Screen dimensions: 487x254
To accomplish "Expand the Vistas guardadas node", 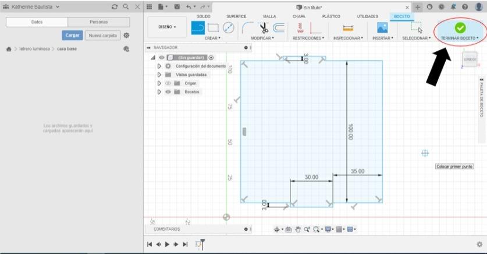I will pyautogui.click(x=159, y=75).
